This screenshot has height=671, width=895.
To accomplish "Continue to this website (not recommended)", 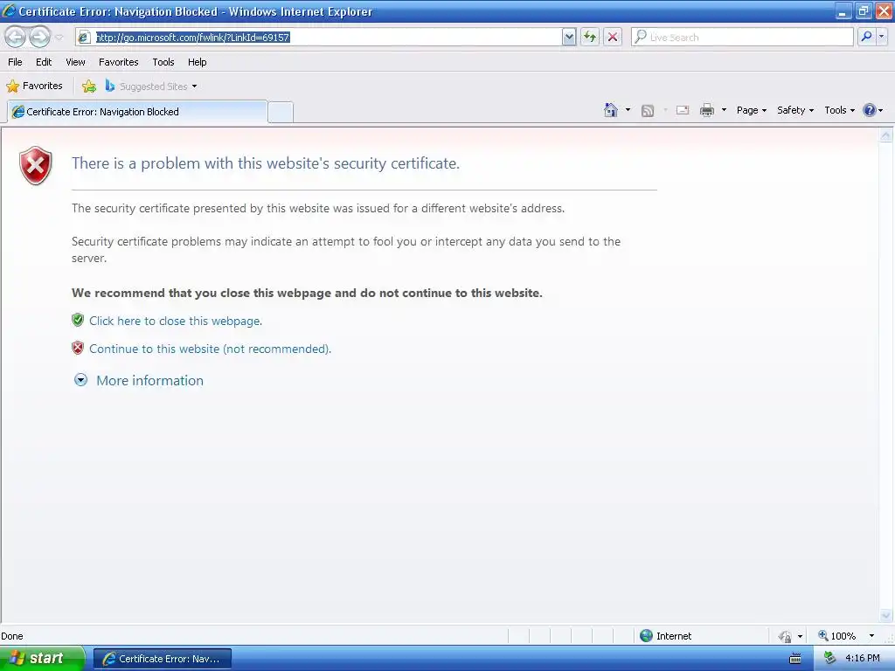I will click(210, 349).
